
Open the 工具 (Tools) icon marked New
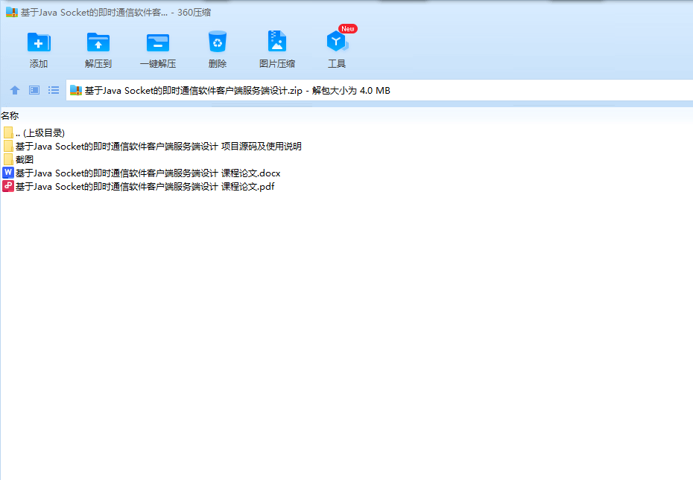click(337, 42)
